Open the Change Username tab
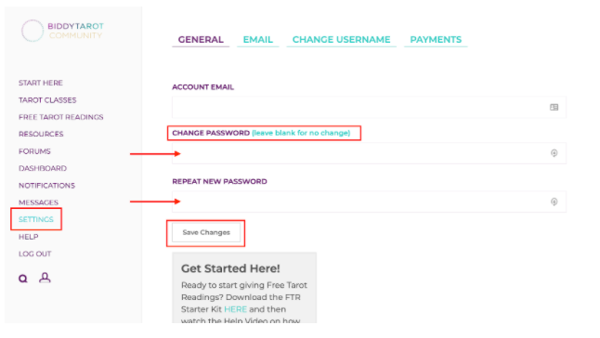This screenshot has height=338, width=600. coord(341,40)
